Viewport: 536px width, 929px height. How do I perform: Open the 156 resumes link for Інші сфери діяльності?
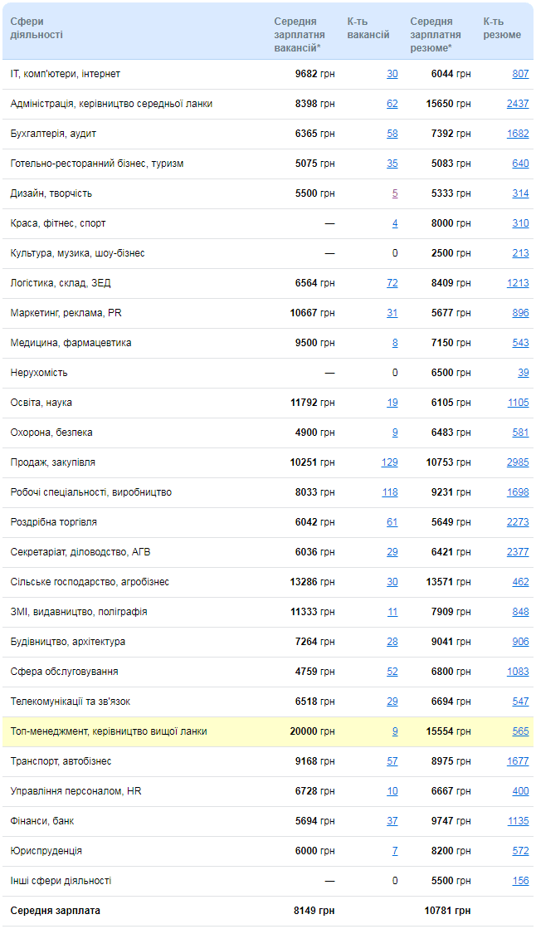520,880
